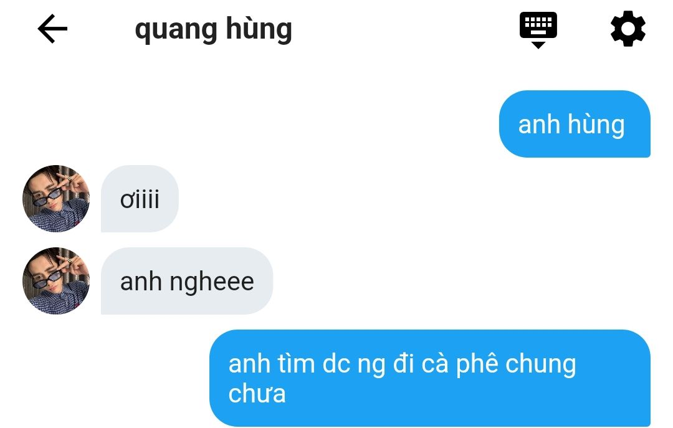The width and height of the screenshot is (673, 428).
Task: Click the contact name in the header
Action: (x=213, y=30)
